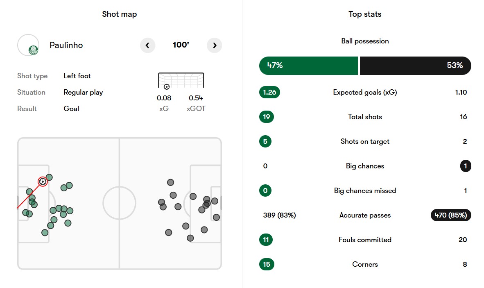Click the 100' minute indicator
The width and height of the screenshot is (484, 288).
[181, 45]
